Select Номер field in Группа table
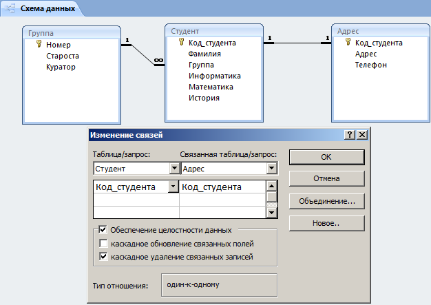This screenshot has width=431, height=305. click(59, 45)
